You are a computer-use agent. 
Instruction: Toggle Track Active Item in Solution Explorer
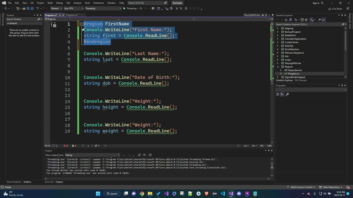[x=312, y=20]
